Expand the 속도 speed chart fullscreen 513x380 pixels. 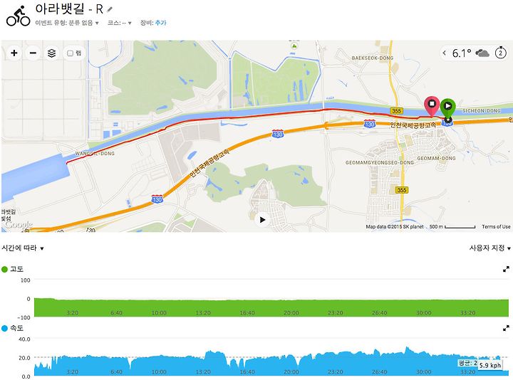coord(506,328)
